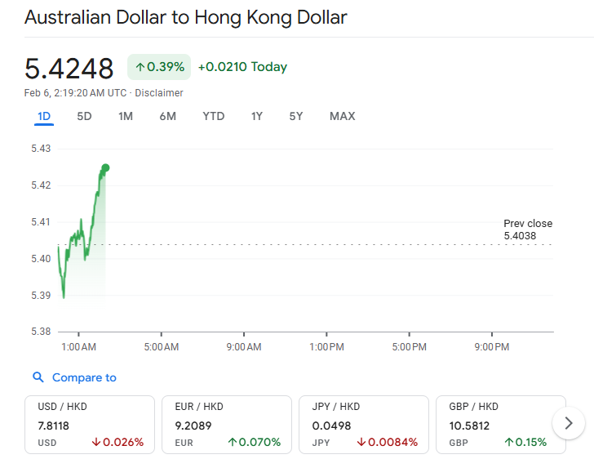Screen dimensions: 594x468
Task: Open the Disclaimer link
Action: (x=159, y=93)
